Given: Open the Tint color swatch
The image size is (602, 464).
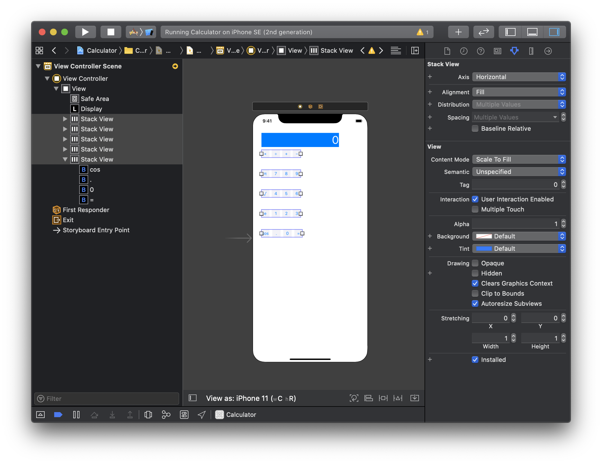Looking at the screenshot, I should pos(484,249).
